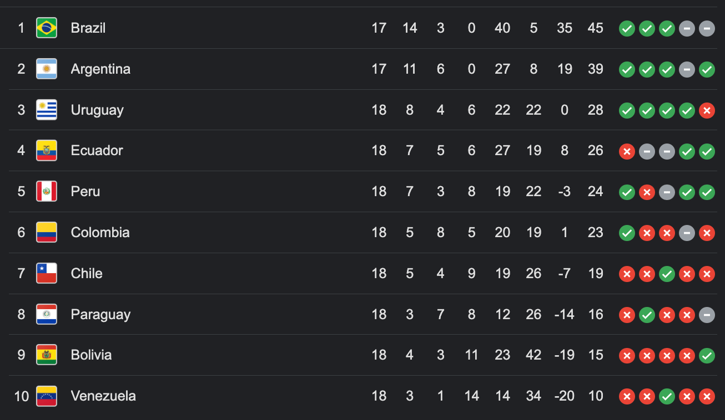Click the Venezuela flag icon

[x=47, y=396]
